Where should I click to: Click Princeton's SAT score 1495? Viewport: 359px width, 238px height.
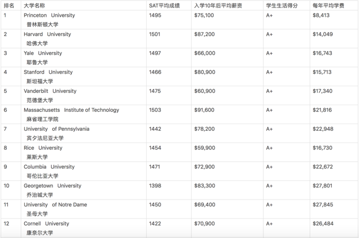[155, 15]
